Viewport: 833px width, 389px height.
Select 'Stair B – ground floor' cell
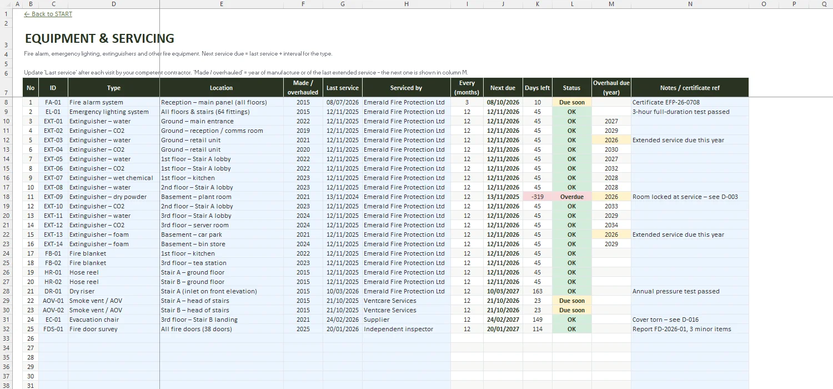click(x=222, y=282)
